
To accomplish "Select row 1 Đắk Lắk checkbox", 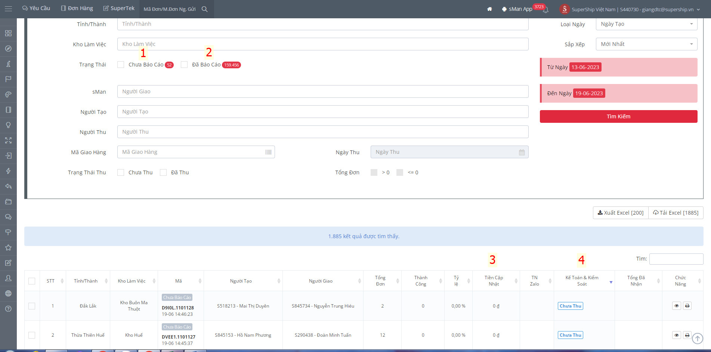I will click(32, 306).
